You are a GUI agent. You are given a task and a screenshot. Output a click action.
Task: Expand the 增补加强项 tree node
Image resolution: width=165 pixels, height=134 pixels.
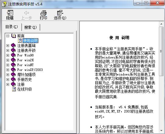tap(8, 75)
